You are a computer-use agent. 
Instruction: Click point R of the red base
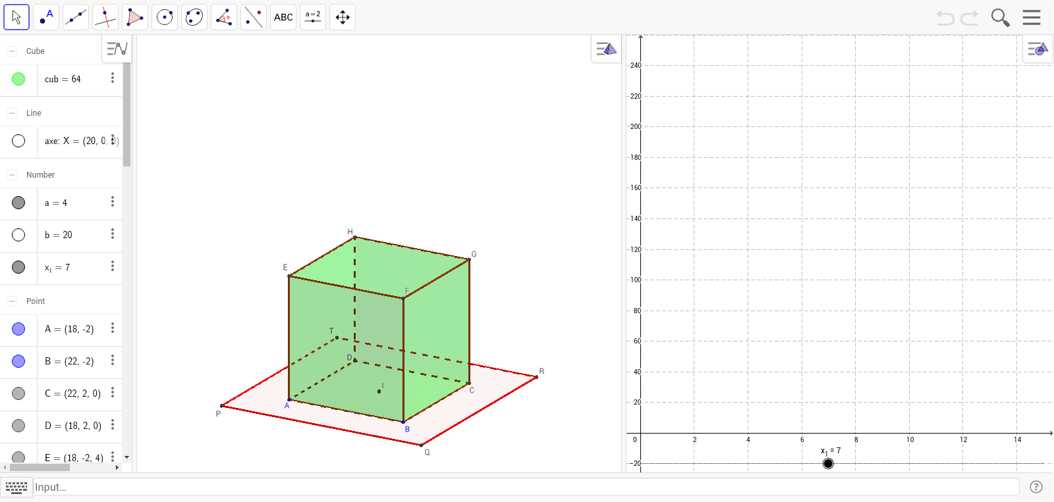click(537, 377)
